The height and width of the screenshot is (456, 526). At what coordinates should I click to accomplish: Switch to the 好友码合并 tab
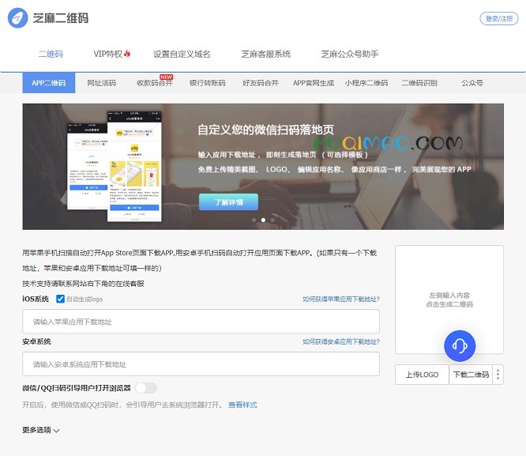261,83
